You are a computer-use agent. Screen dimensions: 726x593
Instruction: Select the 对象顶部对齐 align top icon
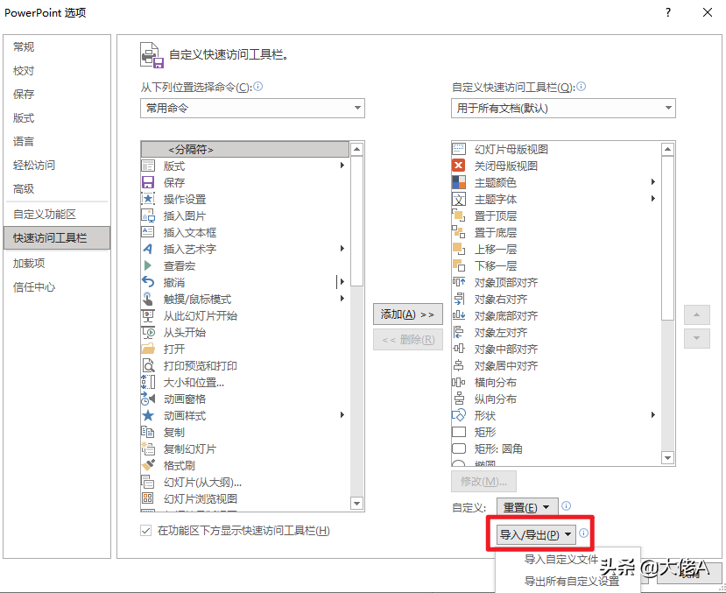[x=458, y=282]
